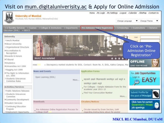164x123 pixels.
Task: Open Sample Admission Form for Colleges link
Action: click(x=105, y=88)
